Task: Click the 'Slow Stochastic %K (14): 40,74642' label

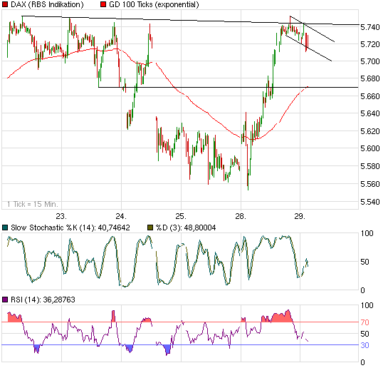Action: [70, 228]
